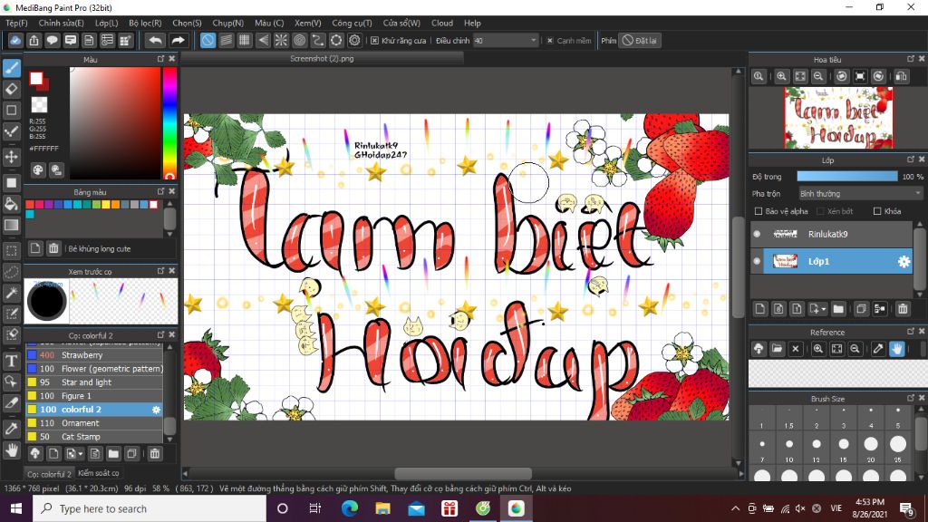Click the Đặt lại button

point(640,41)
